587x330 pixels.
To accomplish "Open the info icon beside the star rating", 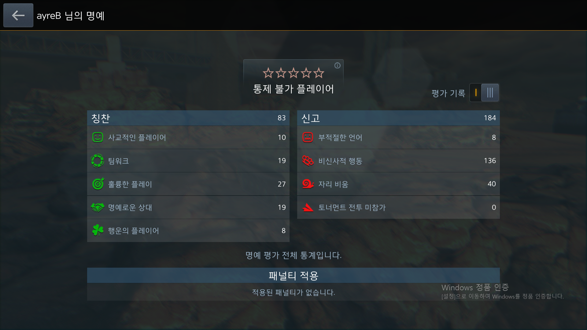I will 337,65.
